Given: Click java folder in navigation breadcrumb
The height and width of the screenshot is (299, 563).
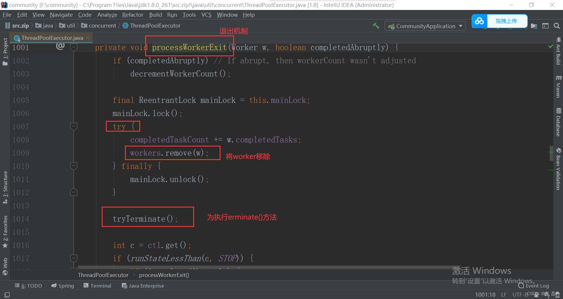Looking at the screenshot, I should coord(44,26).
